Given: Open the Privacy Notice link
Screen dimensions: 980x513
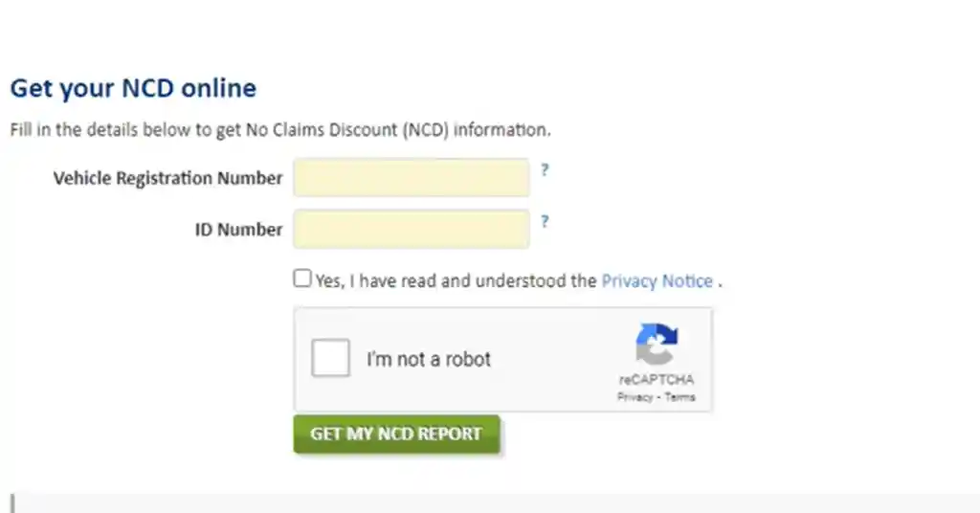Looking at the screenshot, I should click(x=657, y=281).
